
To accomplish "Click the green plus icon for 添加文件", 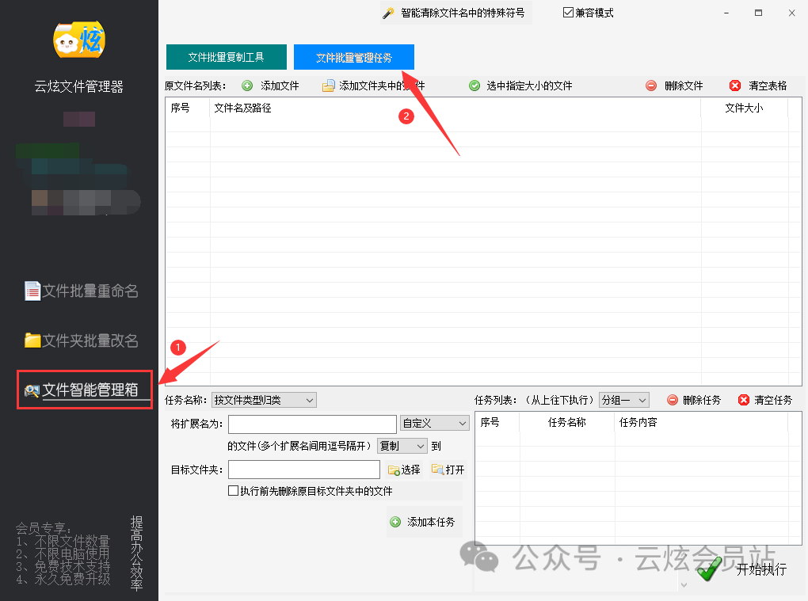I will coord(247,86).
